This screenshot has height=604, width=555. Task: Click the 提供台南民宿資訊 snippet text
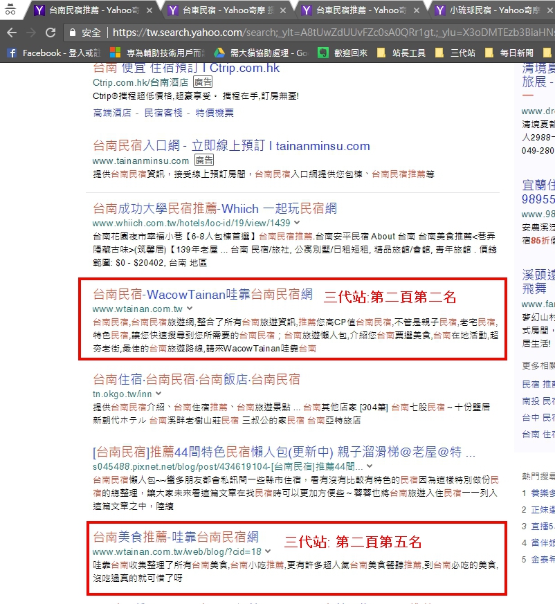pos(264,174)
